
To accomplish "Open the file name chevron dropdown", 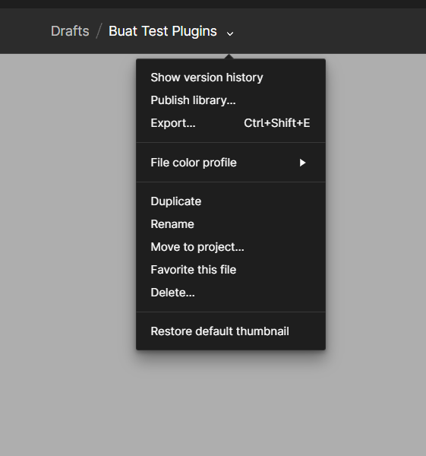I will point(230,33).
